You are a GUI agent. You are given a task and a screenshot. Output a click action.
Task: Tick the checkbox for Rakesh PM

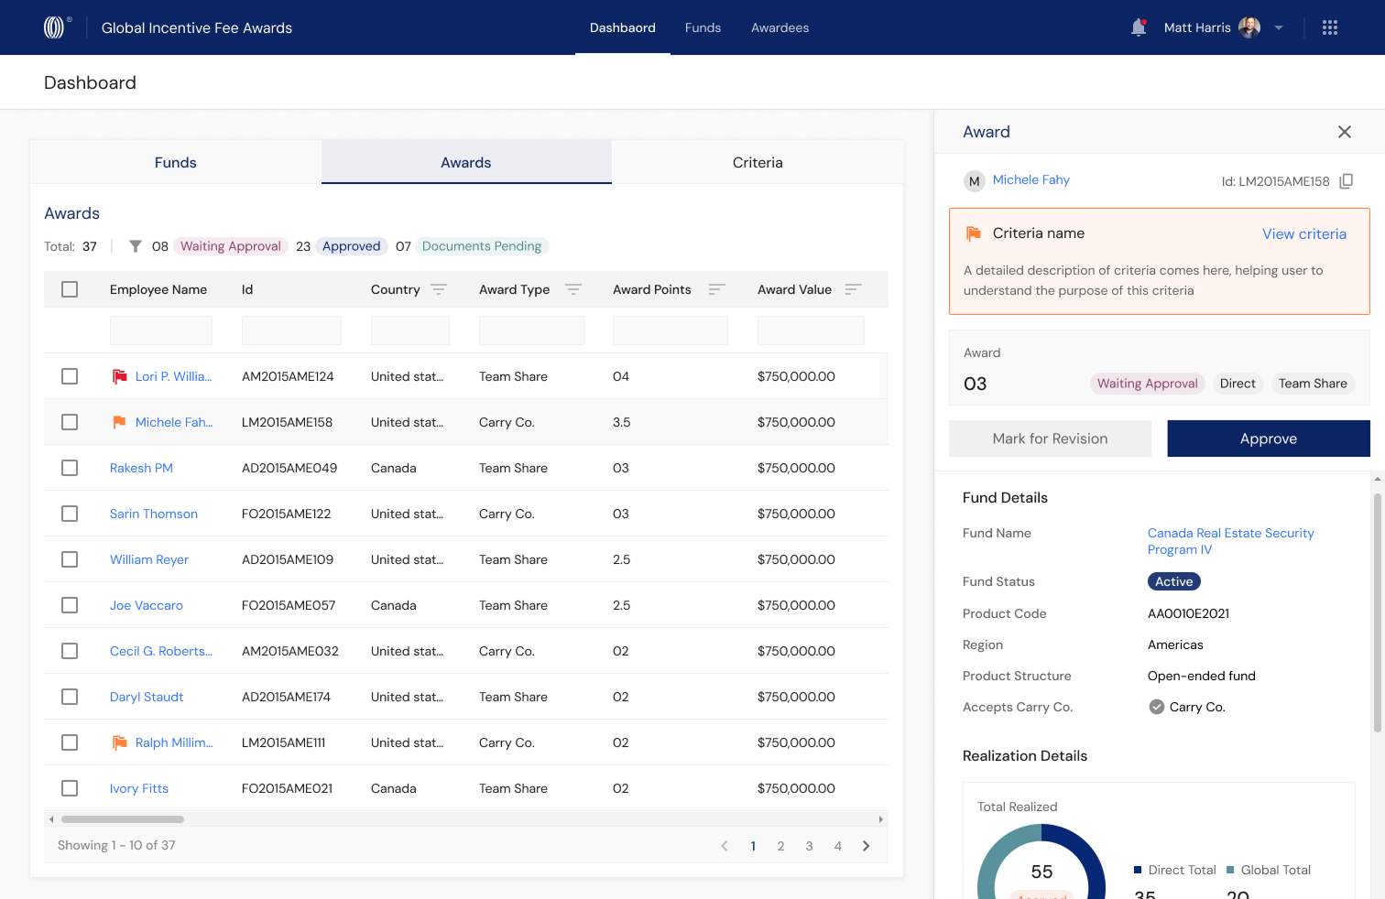tap(70, 468)
